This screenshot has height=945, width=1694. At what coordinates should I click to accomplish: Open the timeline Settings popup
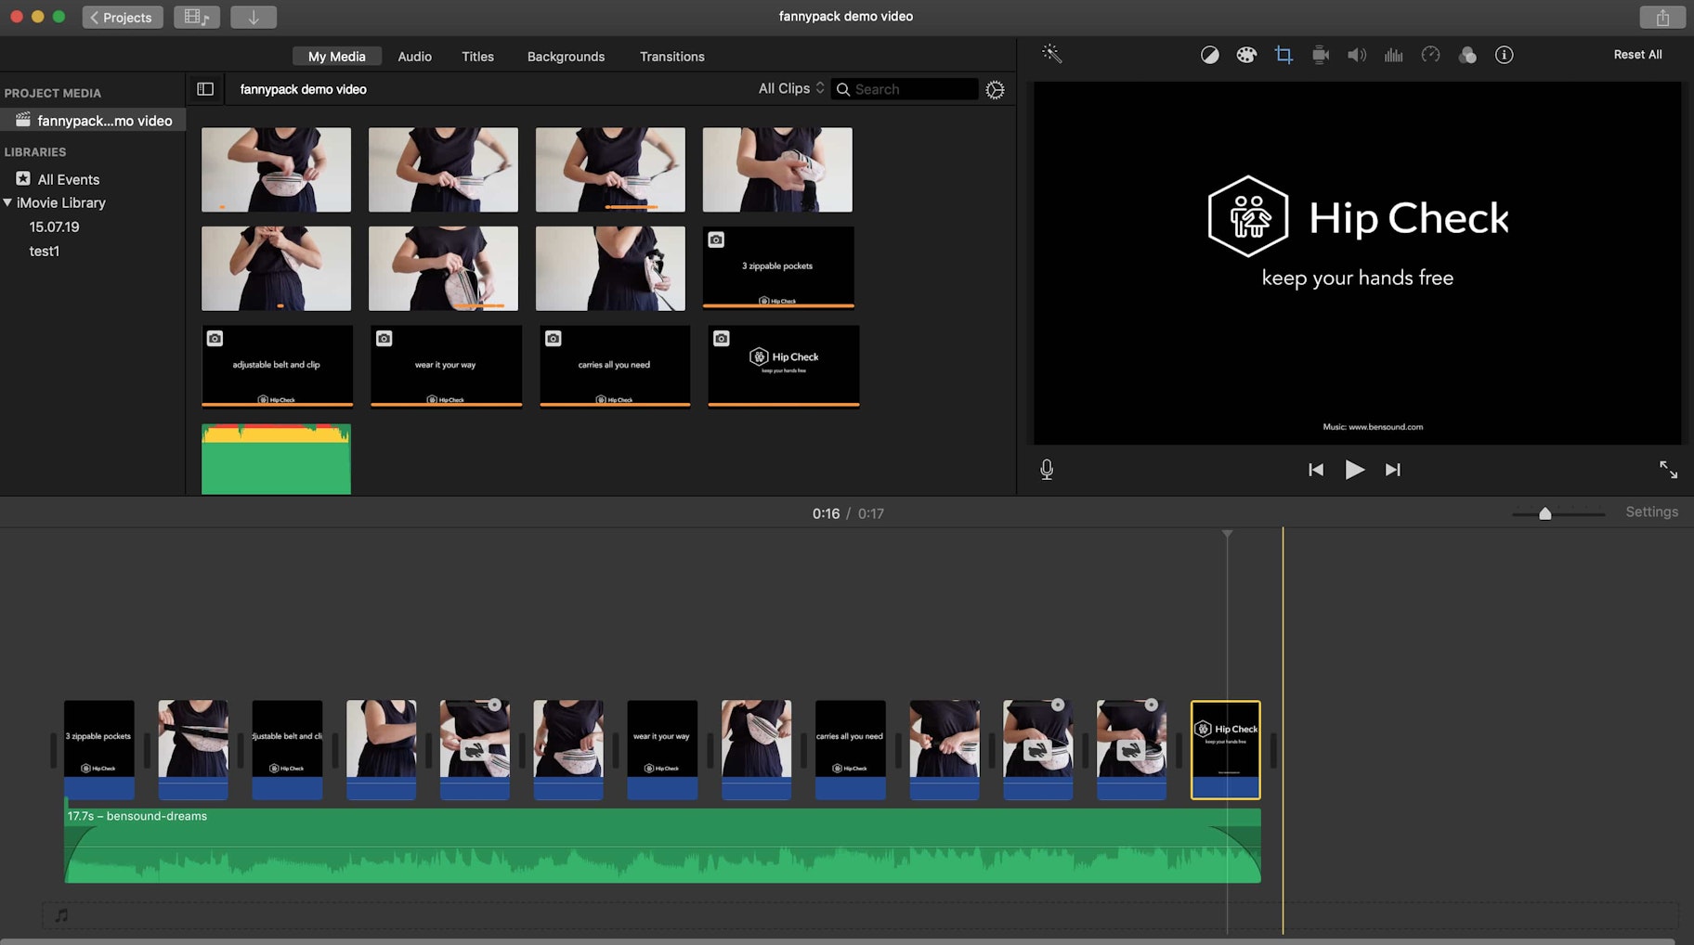click(1651, 512)
